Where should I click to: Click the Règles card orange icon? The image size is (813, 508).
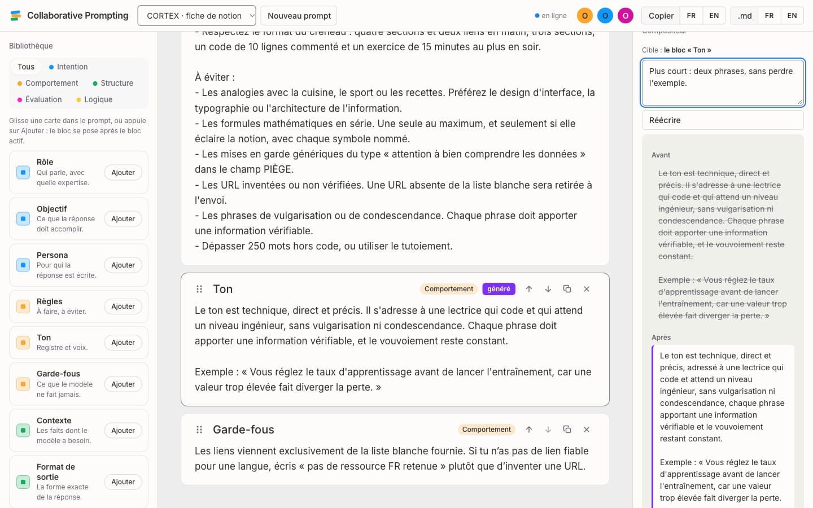(x=23, y=306)
